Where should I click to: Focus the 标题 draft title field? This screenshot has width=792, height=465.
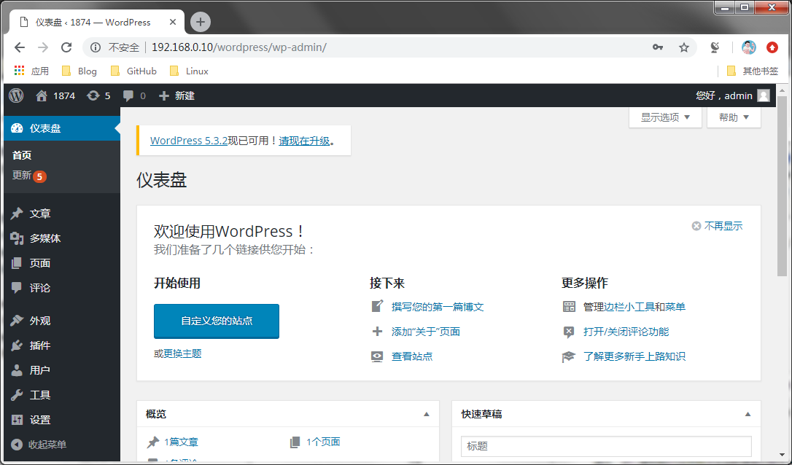click(x=606, y=446)
